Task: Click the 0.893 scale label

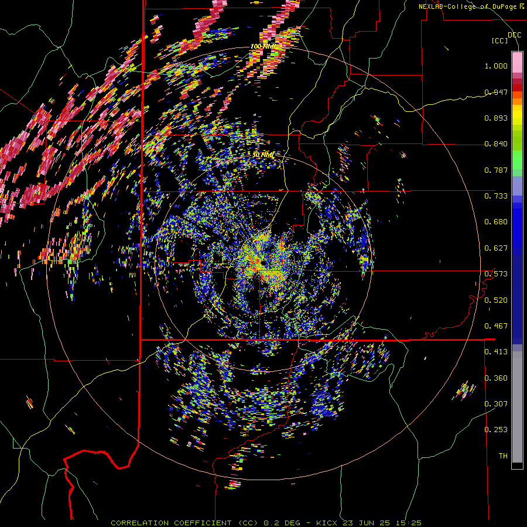Action: [496, 118]
